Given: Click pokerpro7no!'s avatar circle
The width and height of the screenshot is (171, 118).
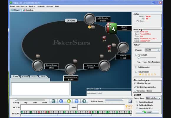Looking at the screenshot, I should point(70,69).
